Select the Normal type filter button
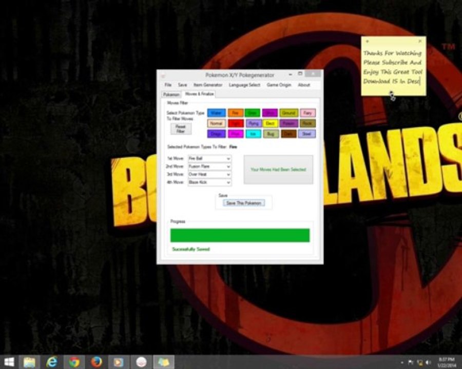The height and width of the screenshot is (369, 462). point(216,124)
